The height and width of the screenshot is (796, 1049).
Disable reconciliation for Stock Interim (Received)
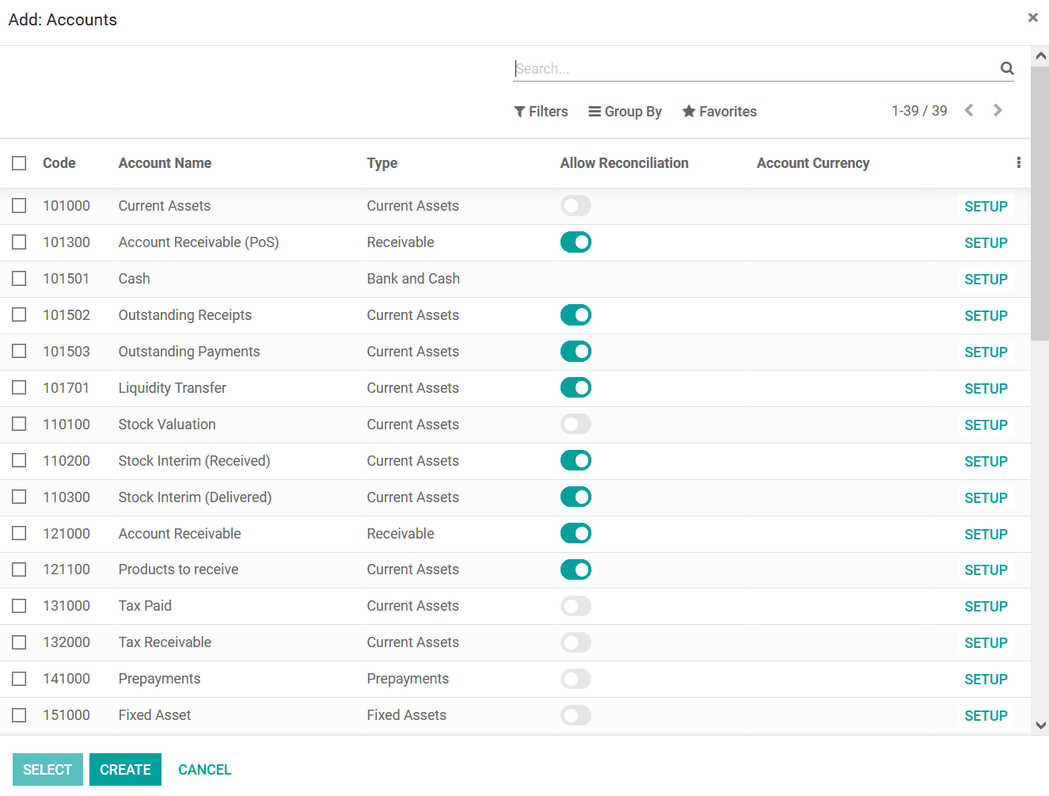[576, 461]
